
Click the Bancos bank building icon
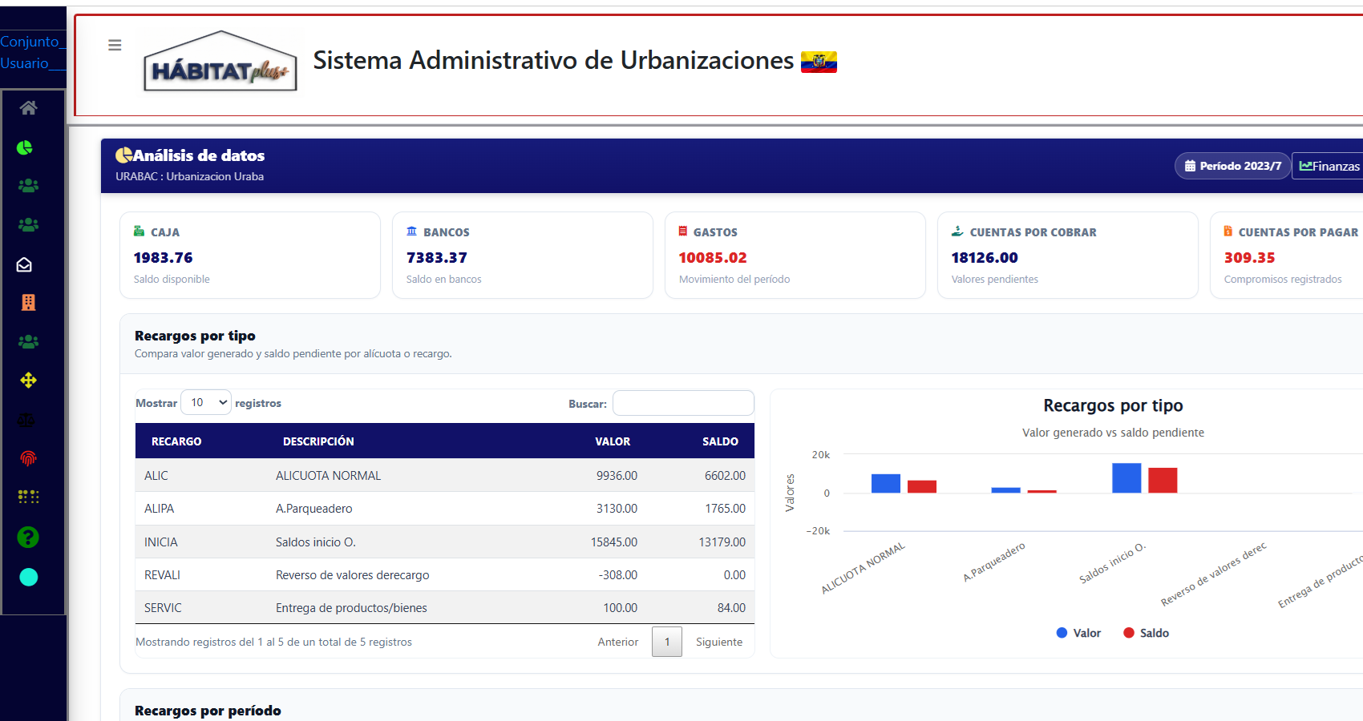coord(411,231)
